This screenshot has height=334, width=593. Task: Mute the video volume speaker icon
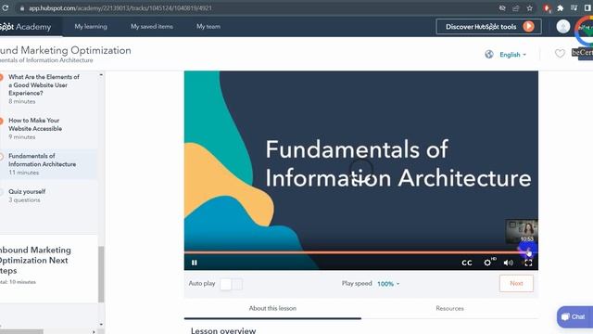(x=509, y=263)
